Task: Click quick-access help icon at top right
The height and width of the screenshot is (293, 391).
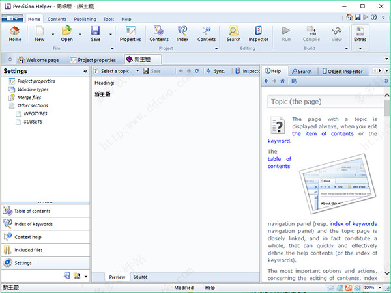Action: [374, 17]
